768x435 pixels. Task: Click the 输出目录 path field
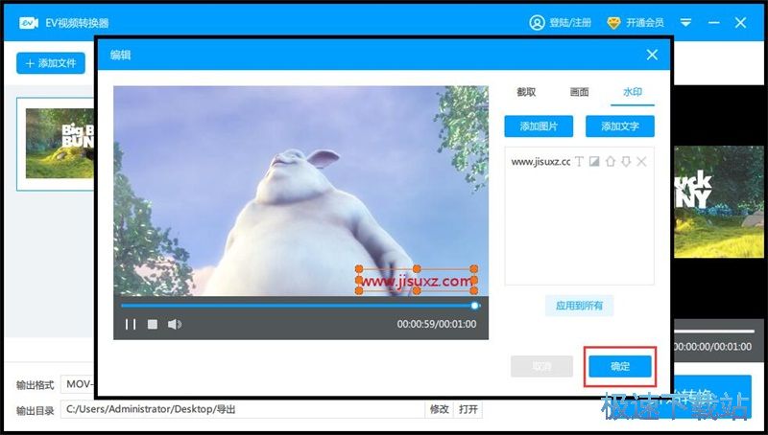pyautogui.click(x=243, y=409)
